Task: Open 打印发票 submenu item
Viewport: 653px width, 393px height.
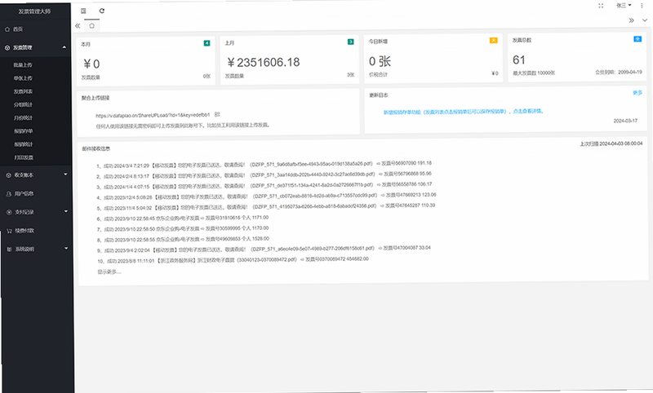Action: click(x=24, y=157)
